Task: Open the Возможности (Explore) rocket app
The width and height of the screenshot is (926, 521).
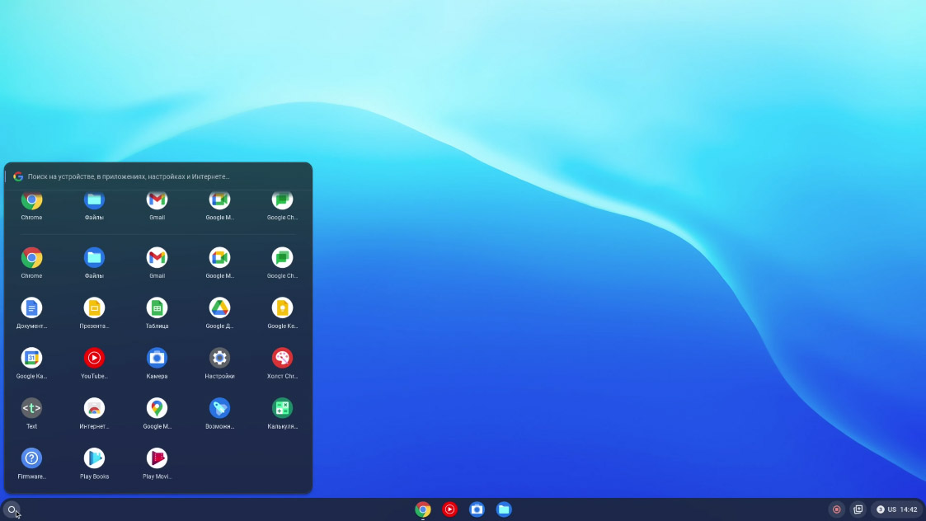Action: coord(219,408)
